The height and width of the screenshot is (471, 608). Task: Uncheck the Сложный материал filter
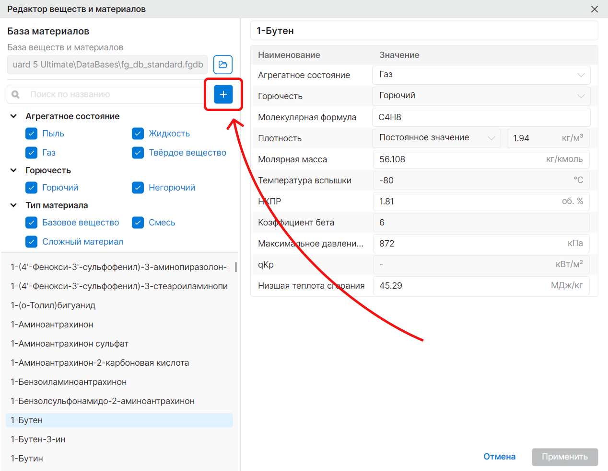click(31, 242)
